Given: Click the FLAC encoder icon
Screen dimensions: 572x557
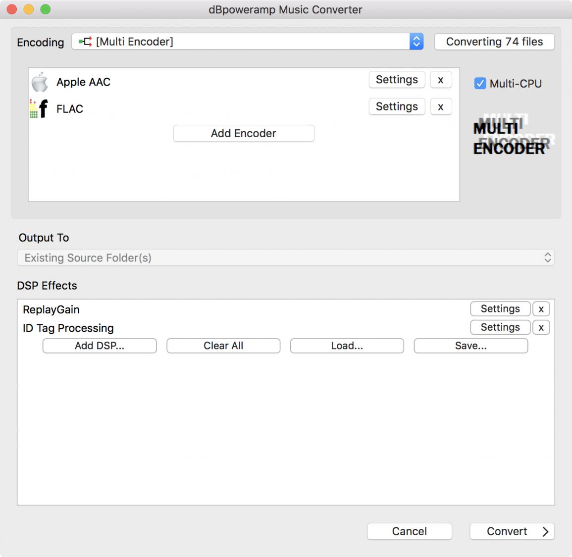Looking at the screenshot, I should click(39, 108).
